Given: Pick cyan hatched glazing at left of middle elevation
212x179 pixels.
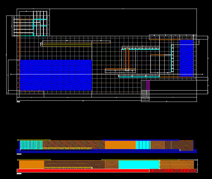Looking at the screenshot, I should [x=31, y=145].
